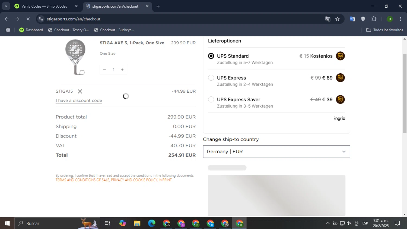
Task: Select UPS Standard delivery option
Action: [211, 56]
